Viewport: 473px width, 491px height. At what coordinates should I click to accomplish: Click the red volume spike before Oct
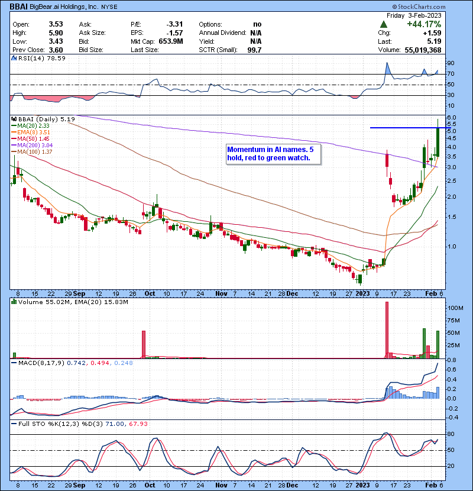pos(144,344)
